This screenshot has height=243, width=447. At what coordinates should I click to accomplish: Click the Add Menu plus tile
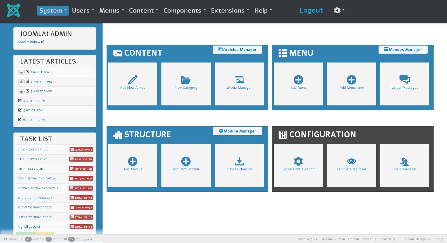298,84
